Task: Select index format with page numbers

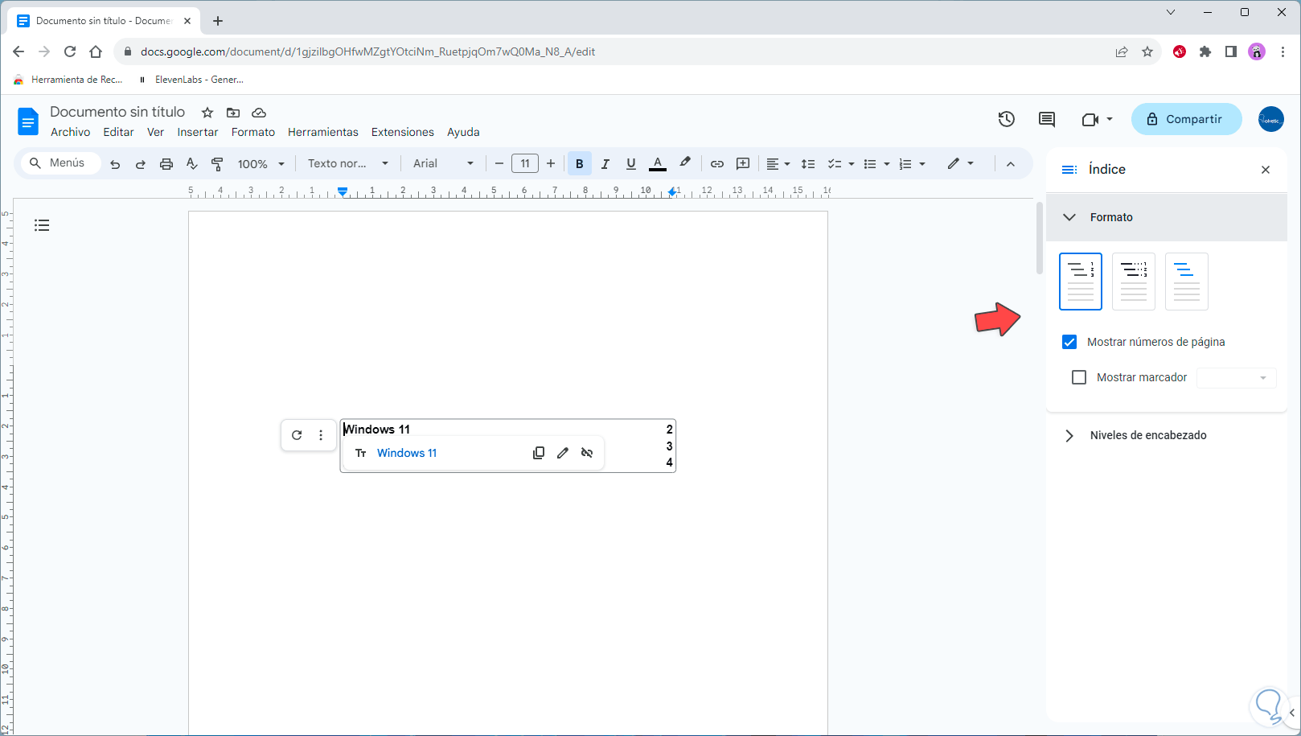Action: [1081, 282]
